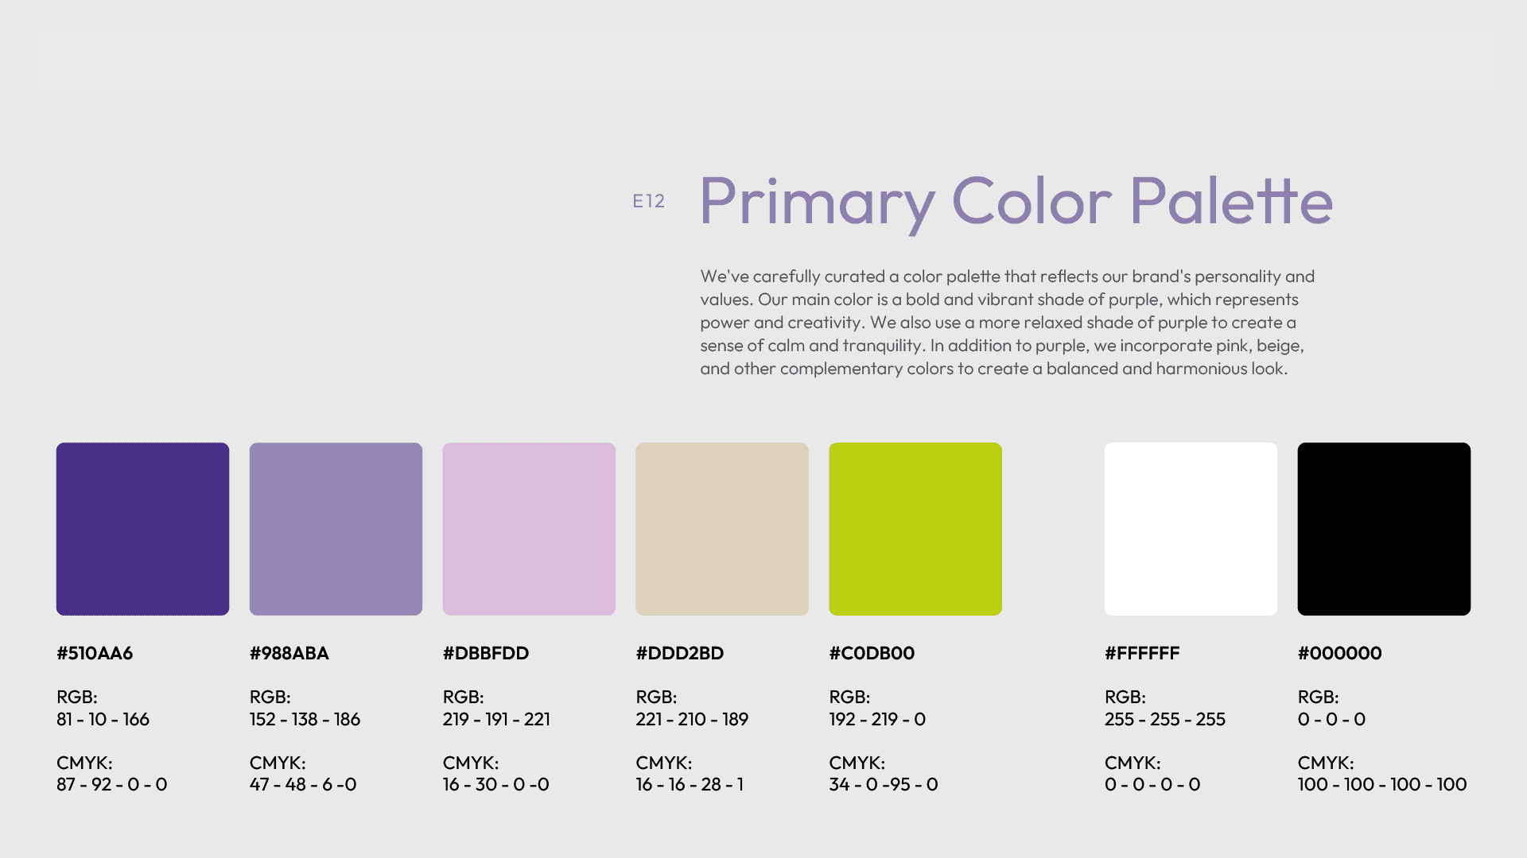Select the palette description paragraph

(x=1007, y=323)
